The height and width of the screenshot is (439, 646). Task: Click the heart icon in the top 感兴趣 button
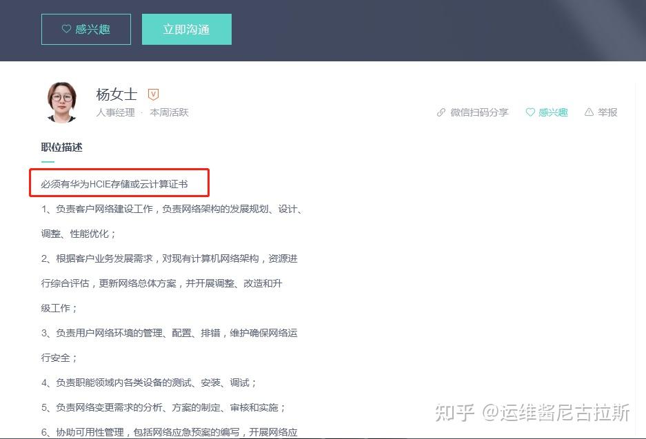click(x=66, y=30)
